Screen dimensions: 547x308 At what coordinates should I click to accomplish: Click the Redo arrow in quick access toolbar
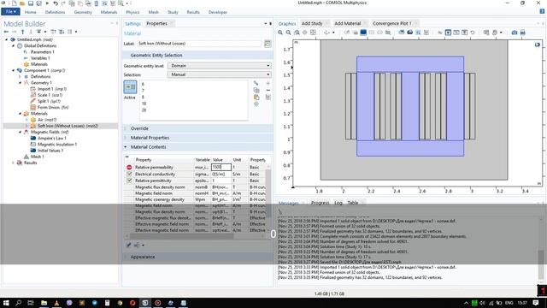[x=63, y=3]
